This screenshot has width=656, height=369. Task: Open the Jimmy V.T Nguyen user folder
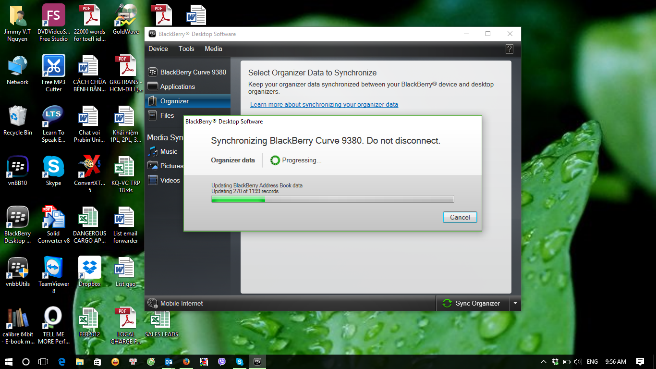click(x=18, y=23)
